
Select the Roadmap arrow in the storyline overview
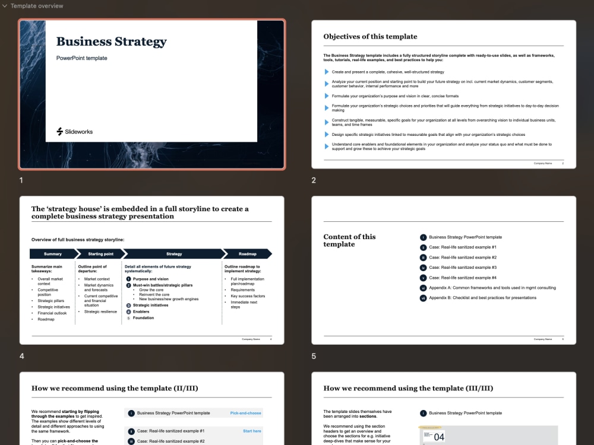click(248, 253)
